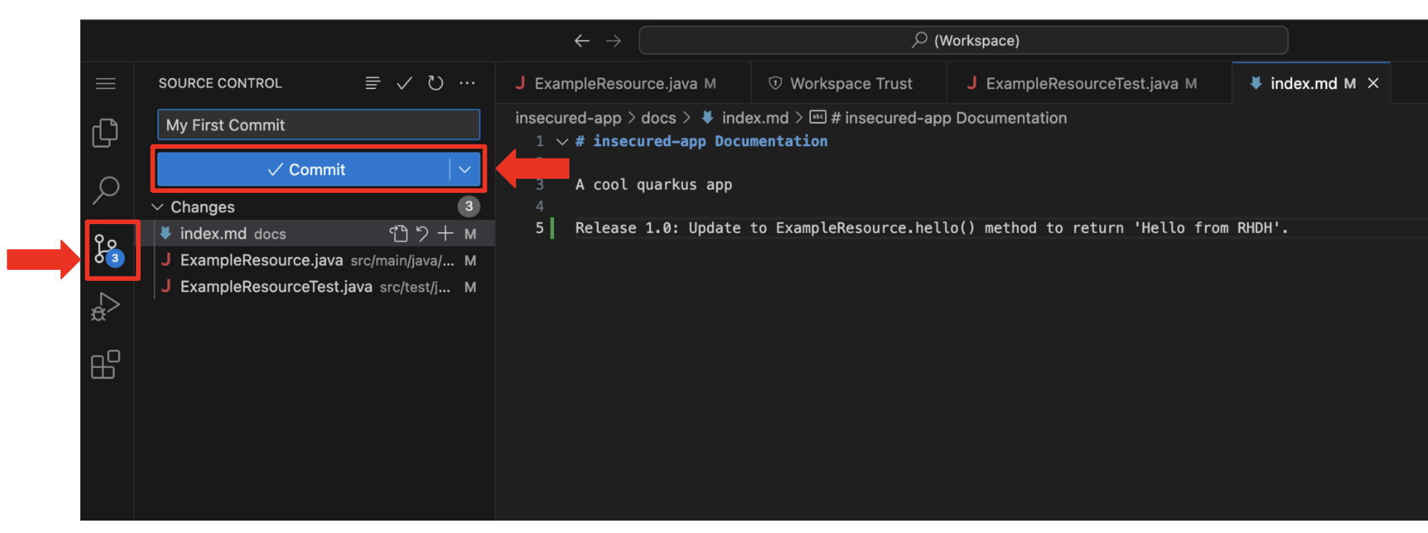
Task: Stage changes for index.md with plus
Action: 445,234
